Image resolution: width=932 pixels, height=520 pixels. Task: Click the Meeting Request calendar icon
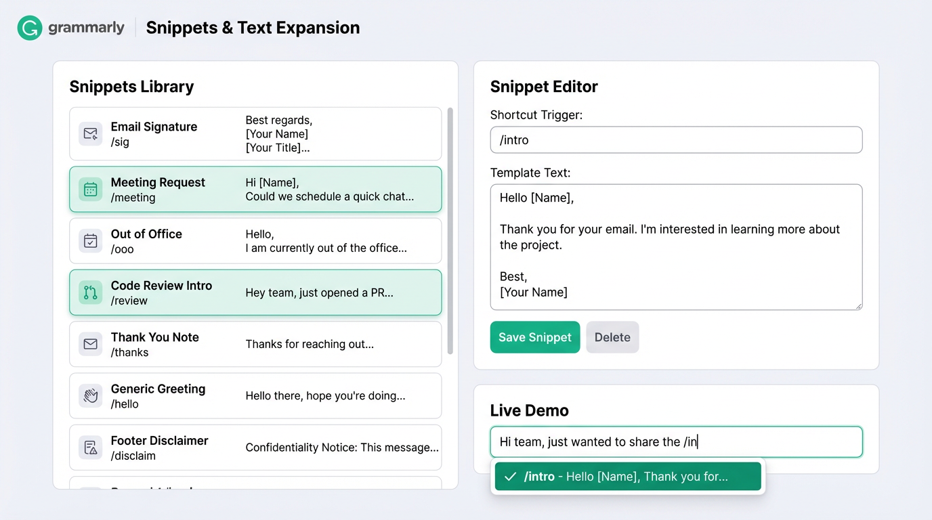(x=90, y=190)
